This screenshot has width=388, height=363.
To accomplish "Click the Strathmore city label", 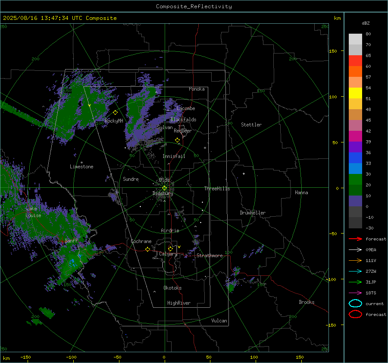I will coord(210,256).
